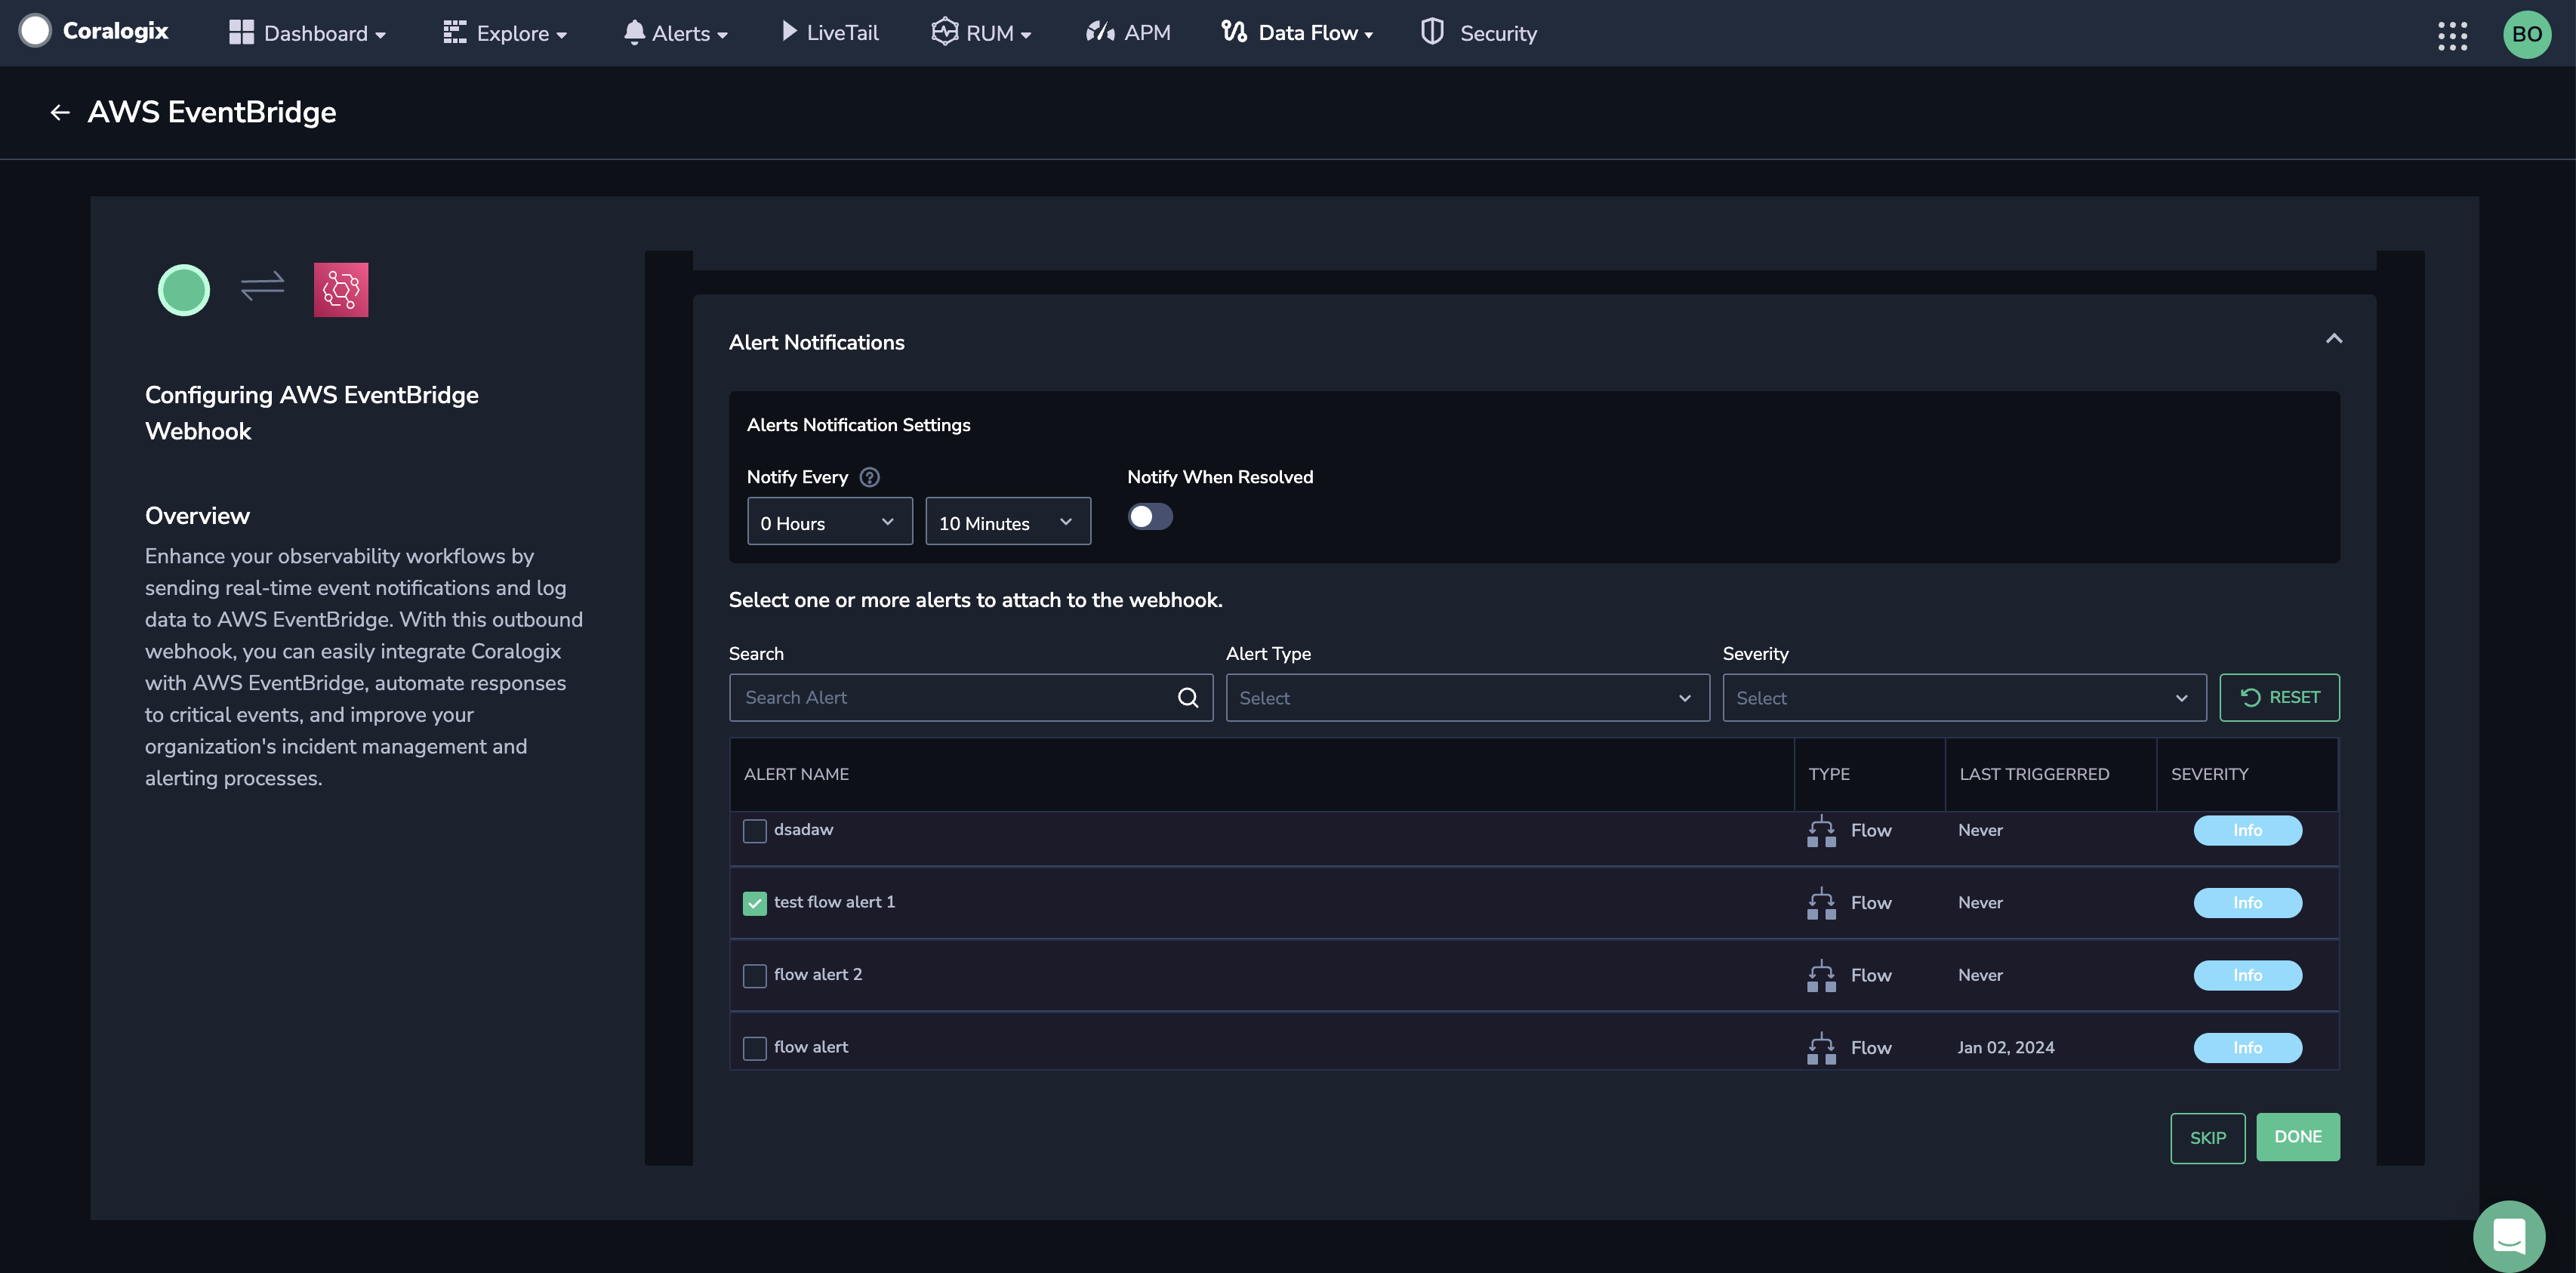Click the 'dsadaw' alert name

pos(803,829)
